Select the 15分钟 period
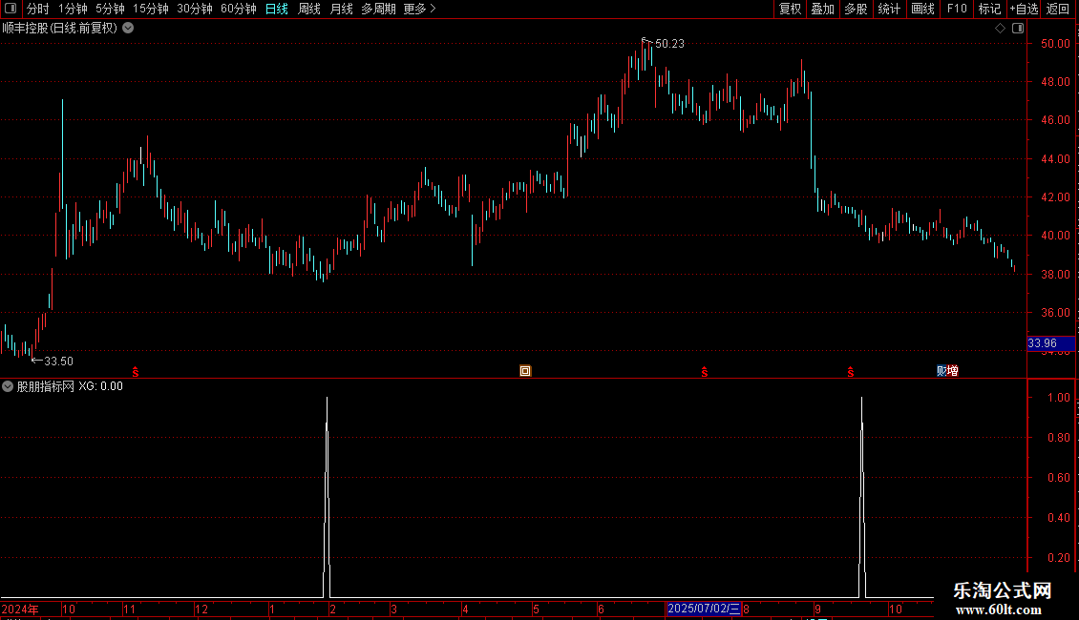The height and width of the screenshot is (620, 1079). [x=151, y=9]
